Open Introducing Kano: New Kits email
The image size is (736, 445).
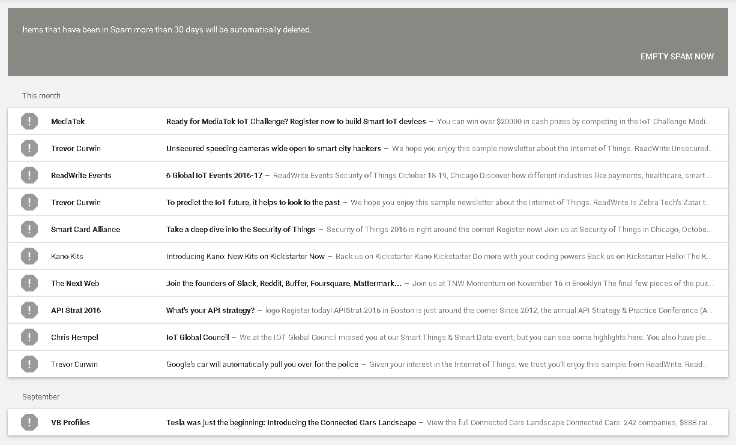[x=246, y=256]
